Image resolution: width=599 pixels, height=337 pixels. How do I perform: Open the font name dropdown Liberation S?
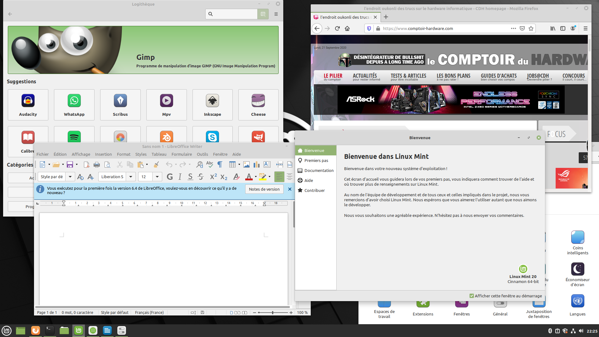(131, 177)
